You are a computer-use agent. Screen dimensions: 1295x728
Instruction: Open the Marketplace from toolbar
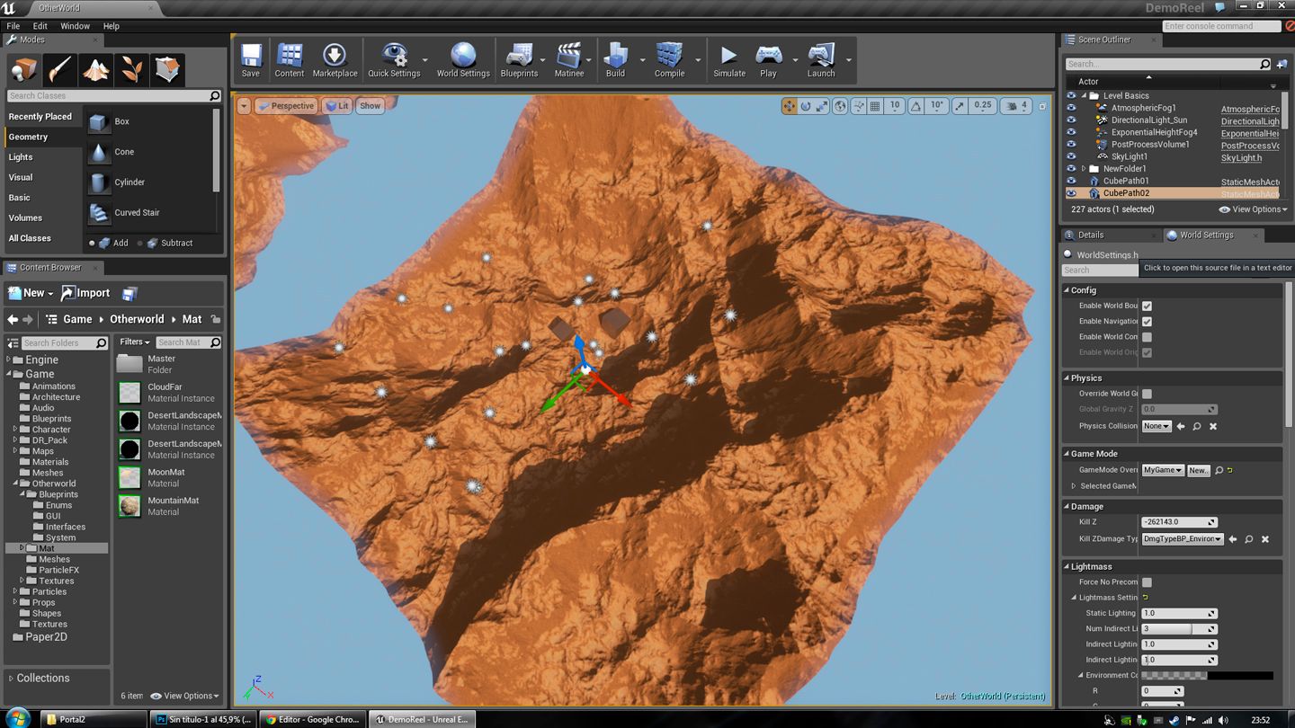click(x=335, y=60)
